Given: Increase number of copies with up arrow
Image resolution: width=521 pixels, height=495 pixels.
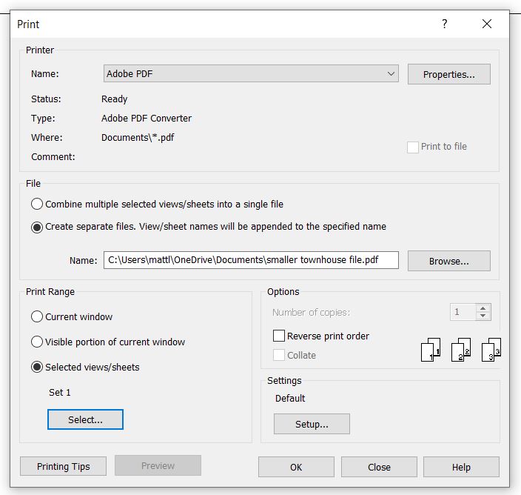Looking at the screenshot, I should [x=483, y=308].
